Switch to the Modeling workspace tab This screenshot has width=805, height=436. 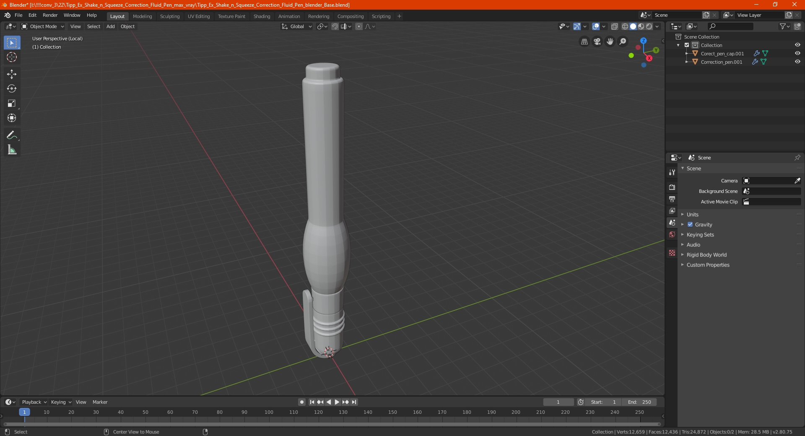143,16
